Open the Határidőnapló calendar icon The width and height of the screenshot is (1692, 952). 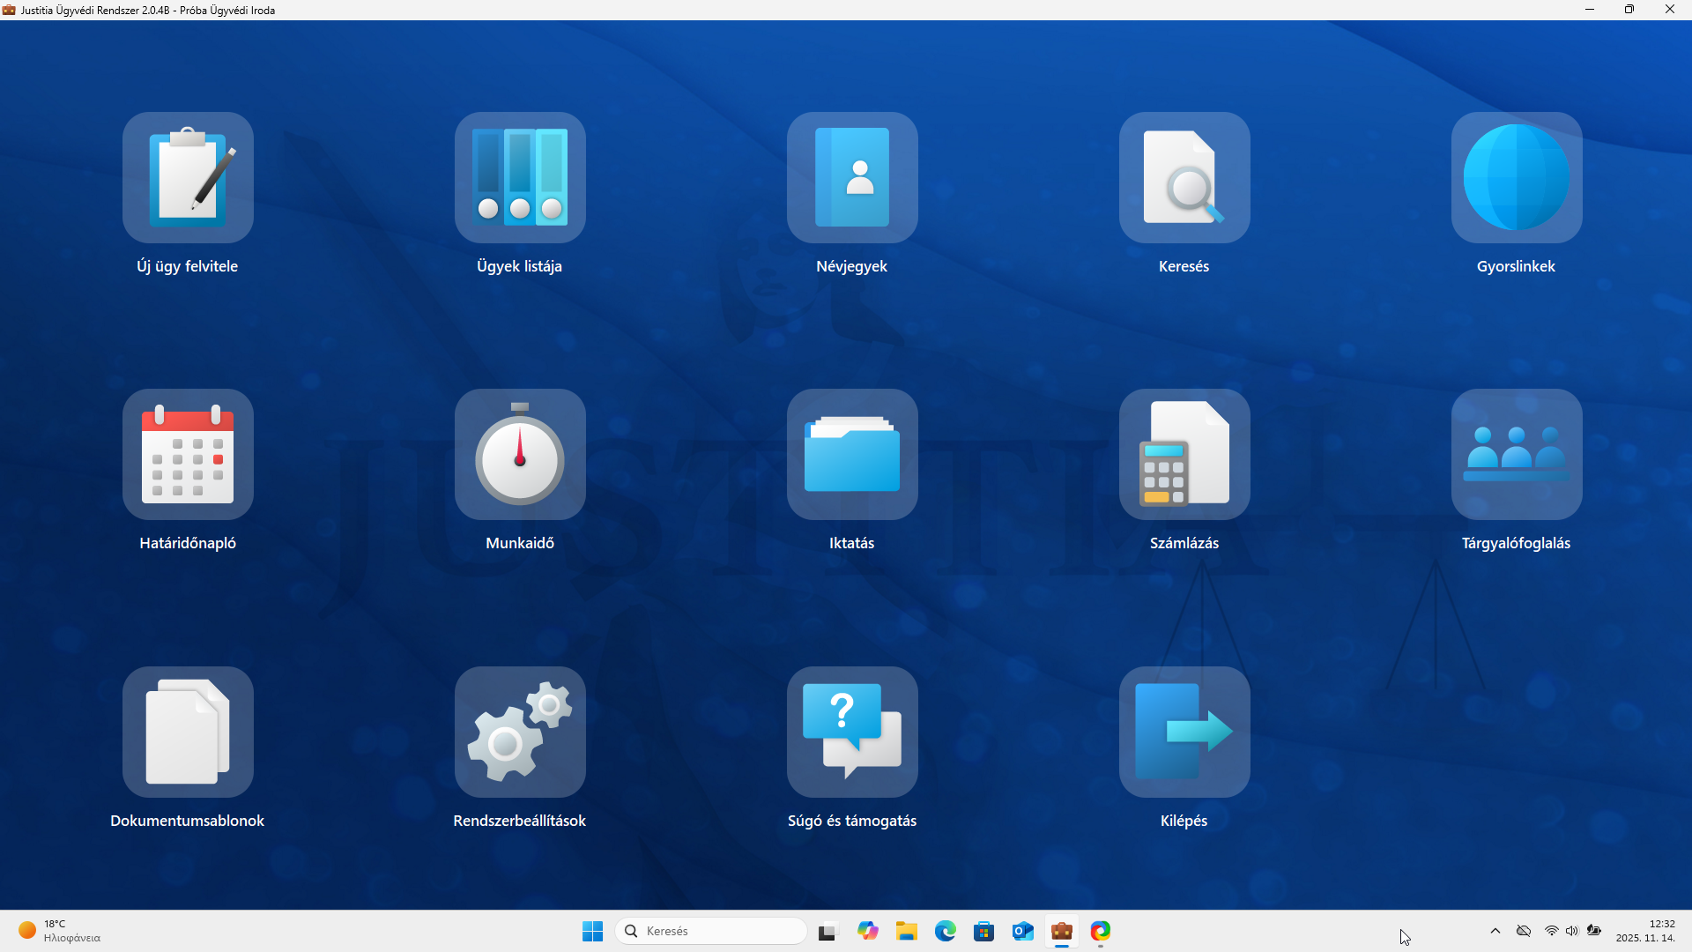[x=188, y=455]
